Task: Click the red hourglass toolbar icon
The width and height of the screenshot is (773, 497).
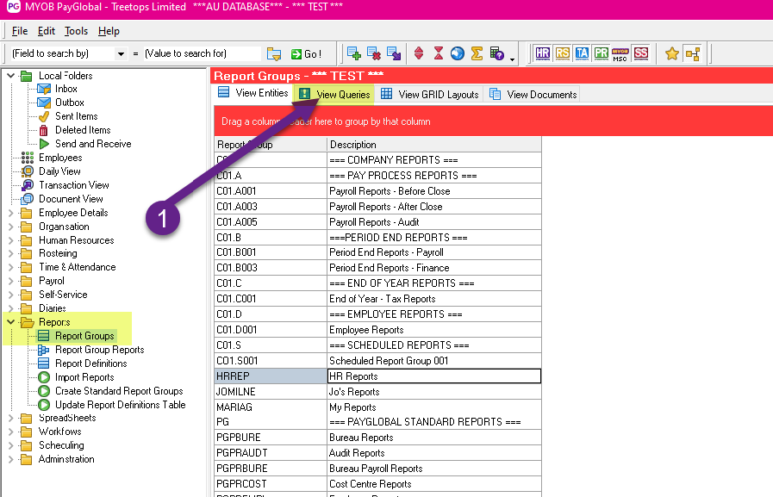Action: coord(439,53)
